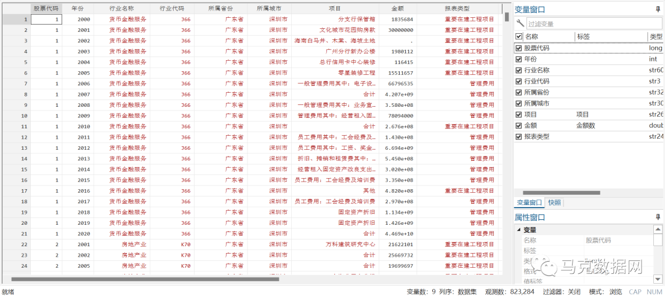Screen dimensions: 665x296
Task: Select the 股票代码 column header in data grid
Action: click(x=47, y=9)
